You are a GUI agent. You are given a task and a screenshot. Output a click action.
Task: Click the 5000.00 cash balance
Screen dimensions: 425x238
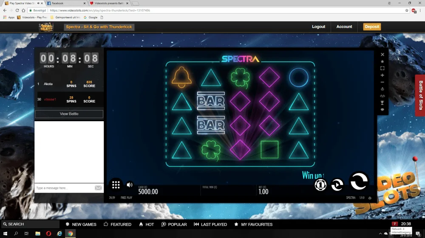[148, 191]
